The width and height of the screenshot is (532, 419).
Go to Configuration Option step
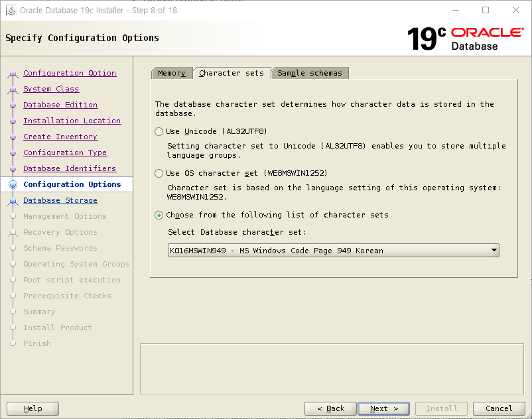(70, 73)
